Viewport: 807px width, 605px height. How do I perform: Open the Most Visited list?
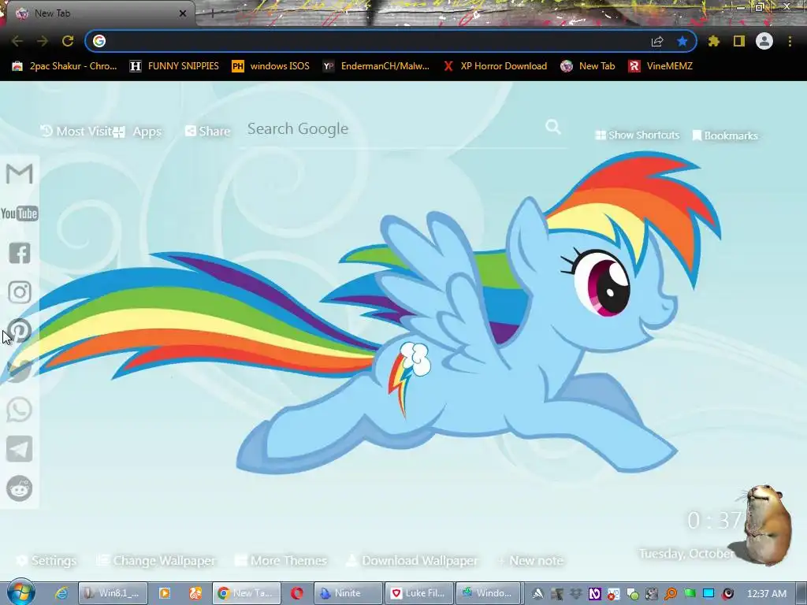pyautogui.click(x=76, y=132)
